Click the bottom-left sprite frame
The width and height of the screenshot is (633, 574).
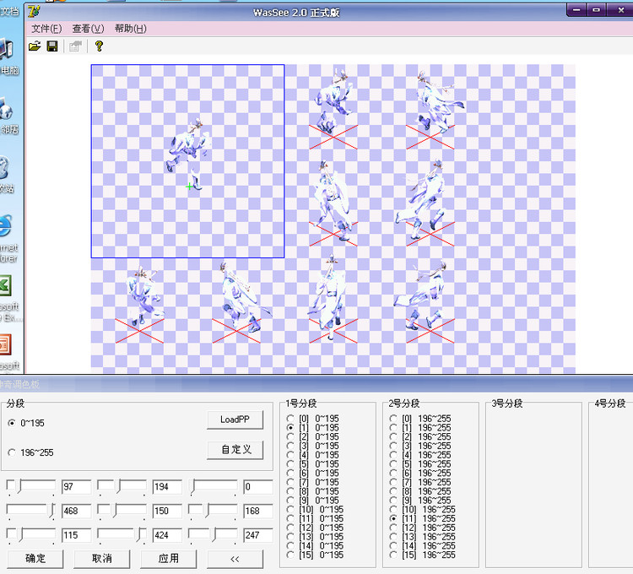click(x=139, y=306)
